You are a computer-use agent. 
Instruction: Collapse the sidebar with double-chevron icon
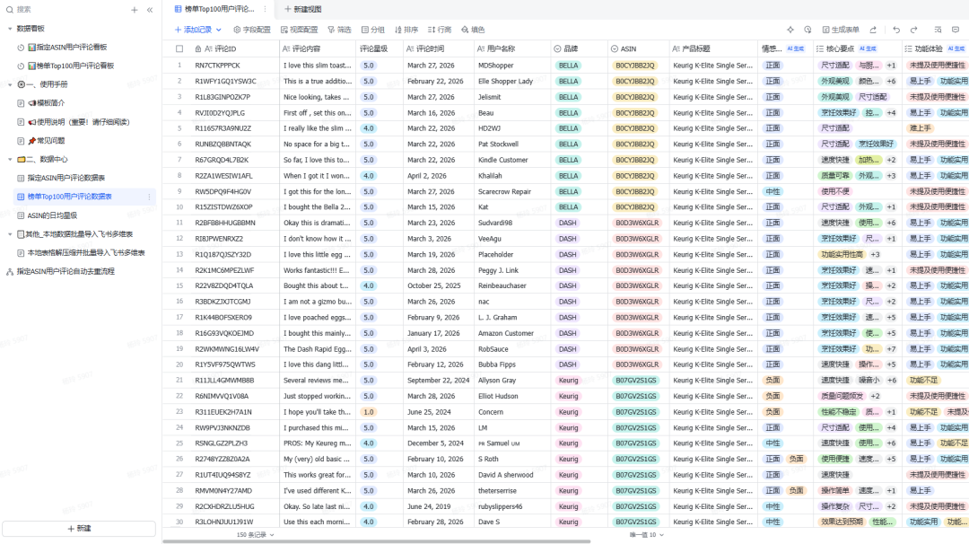[x=149, y=10]
